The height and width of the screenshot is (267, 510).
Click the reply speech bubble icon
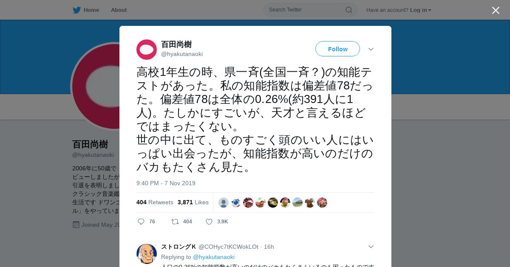tap(141, 222)
